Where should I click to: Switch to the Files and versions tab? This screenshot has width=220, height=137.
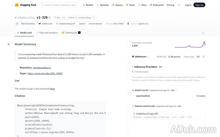tap(47, 33)
